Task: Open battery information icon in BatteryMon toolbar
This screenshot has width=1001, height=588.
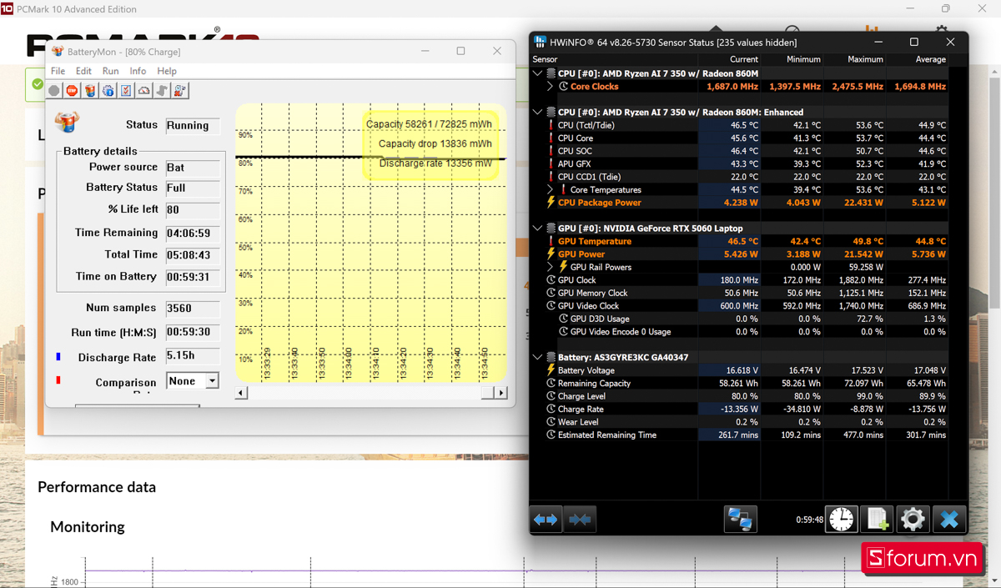Action: pyautogui.click(x=90, y=90)
